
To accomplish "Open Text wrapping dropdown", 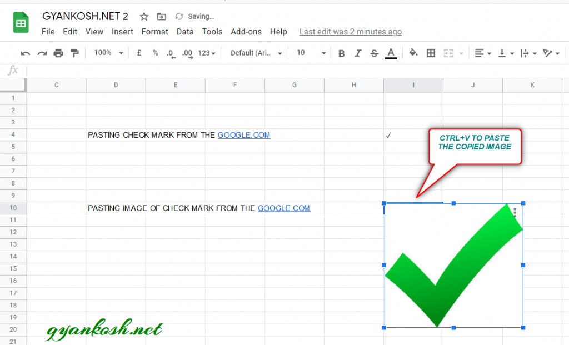I will [x=528, y=53].
